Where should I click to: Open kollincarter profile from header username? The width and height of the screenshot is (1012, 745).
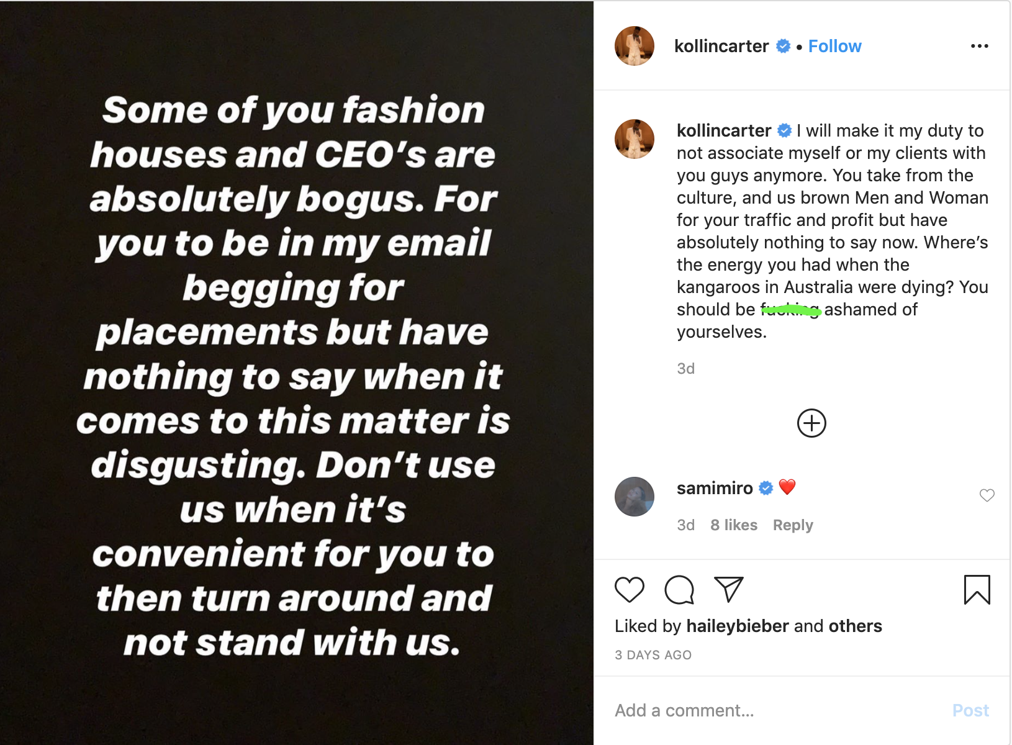pyautogui.click(x=721, y=47)
